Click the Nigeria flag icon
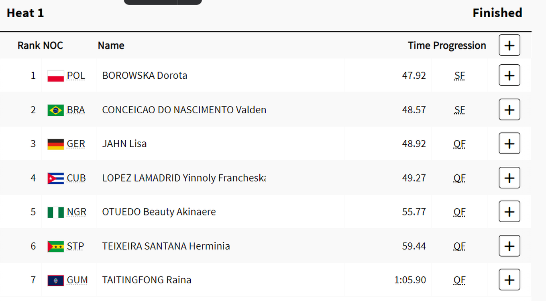 coord(55,212)
